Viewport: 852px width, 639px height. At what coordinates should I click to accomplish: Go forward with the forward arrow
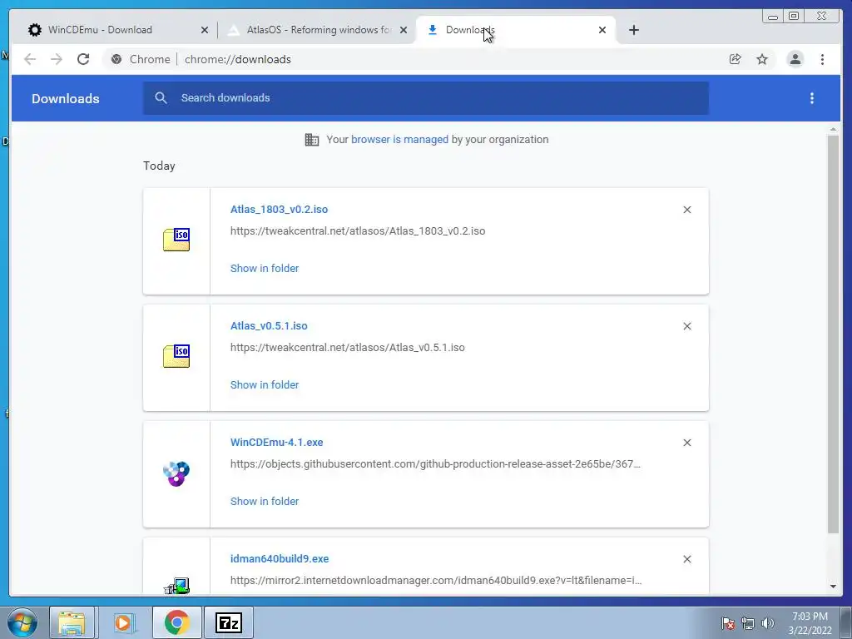tap(57, 59)
